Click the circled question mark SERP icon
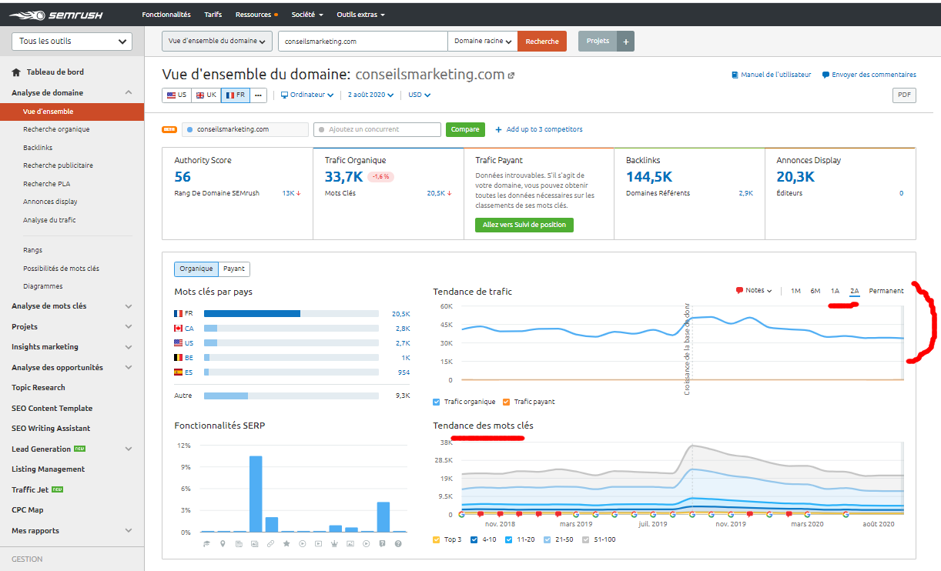 tap(398, 544)
